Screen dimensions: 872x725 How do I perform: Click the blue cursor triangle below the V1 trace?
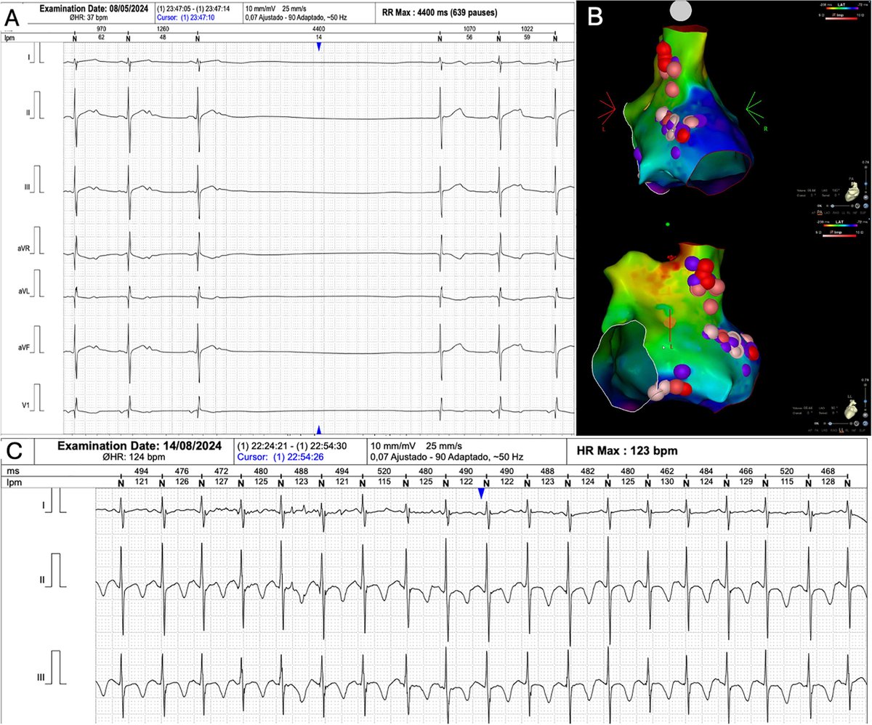click(318, 429)
